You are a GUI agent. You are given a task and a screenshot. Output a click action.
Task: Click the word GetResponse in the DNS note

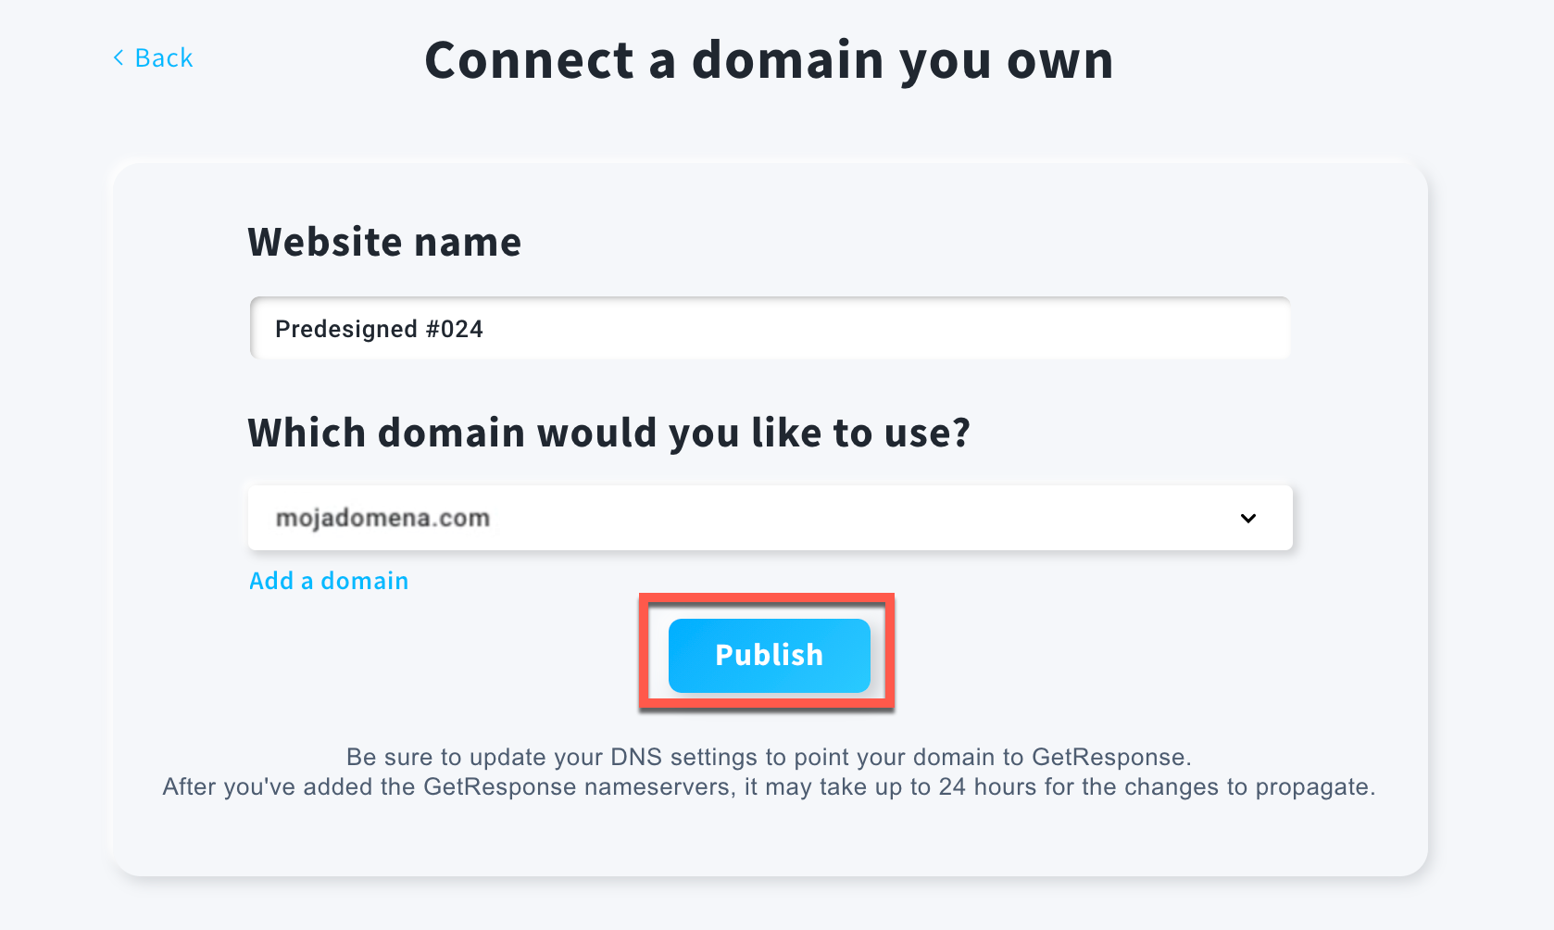coord(1109,757)
